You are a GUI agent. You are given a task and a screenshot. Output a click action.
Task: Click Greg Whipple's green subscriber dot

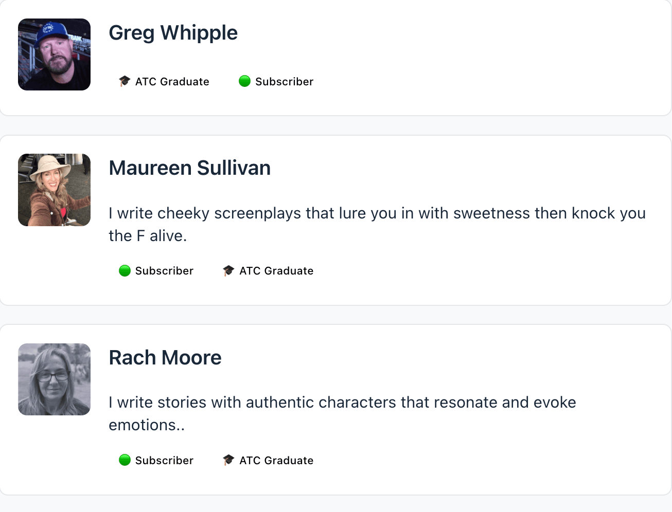[x=244, y=81]
